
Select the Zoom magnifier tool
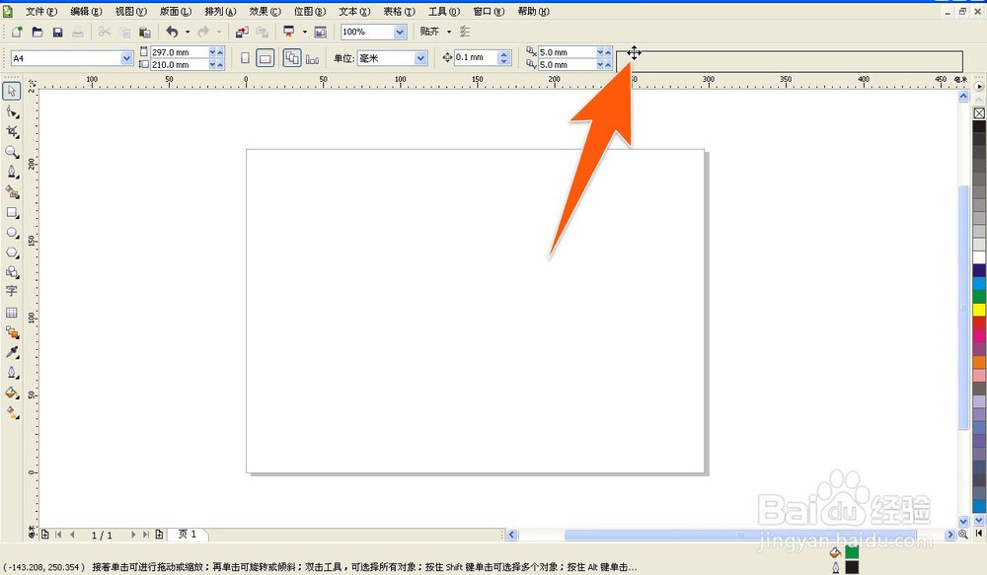click(x=11, y=152)
